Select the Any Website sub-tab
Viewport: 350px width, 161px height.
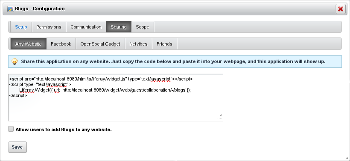coord(28,44)
